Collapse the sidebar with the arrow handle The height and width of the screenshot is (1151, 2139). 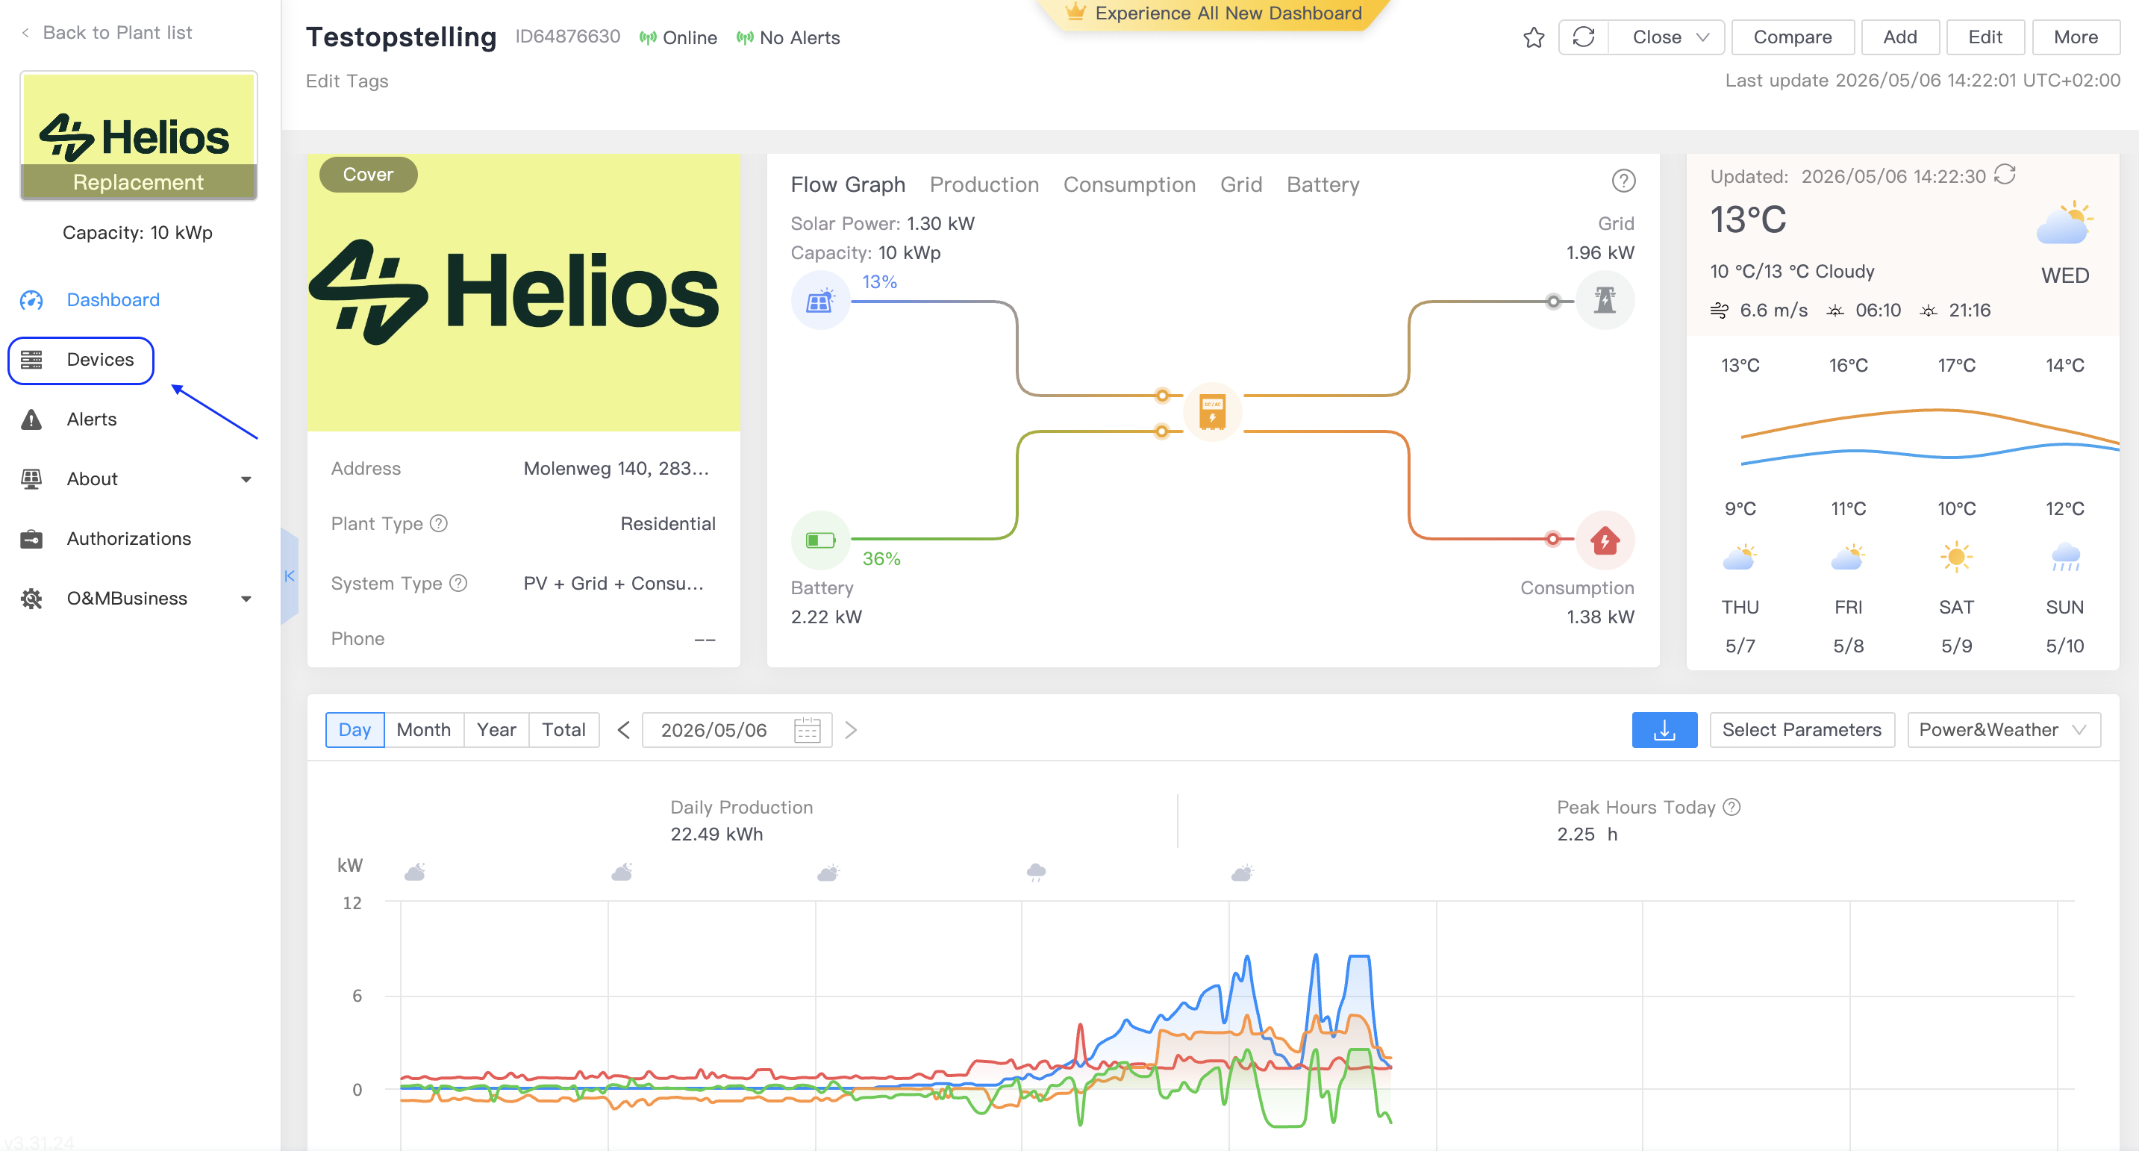(x=289, y=575)
